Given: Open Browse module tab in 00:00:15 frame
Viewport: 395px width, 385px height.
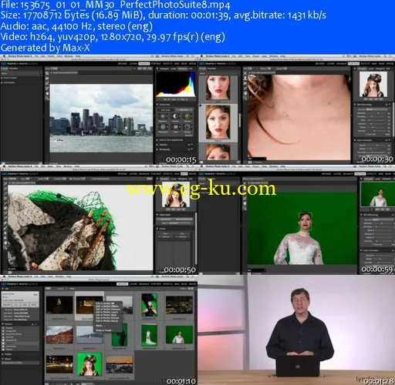Looking at the screenshot, I should pos(123,63).
